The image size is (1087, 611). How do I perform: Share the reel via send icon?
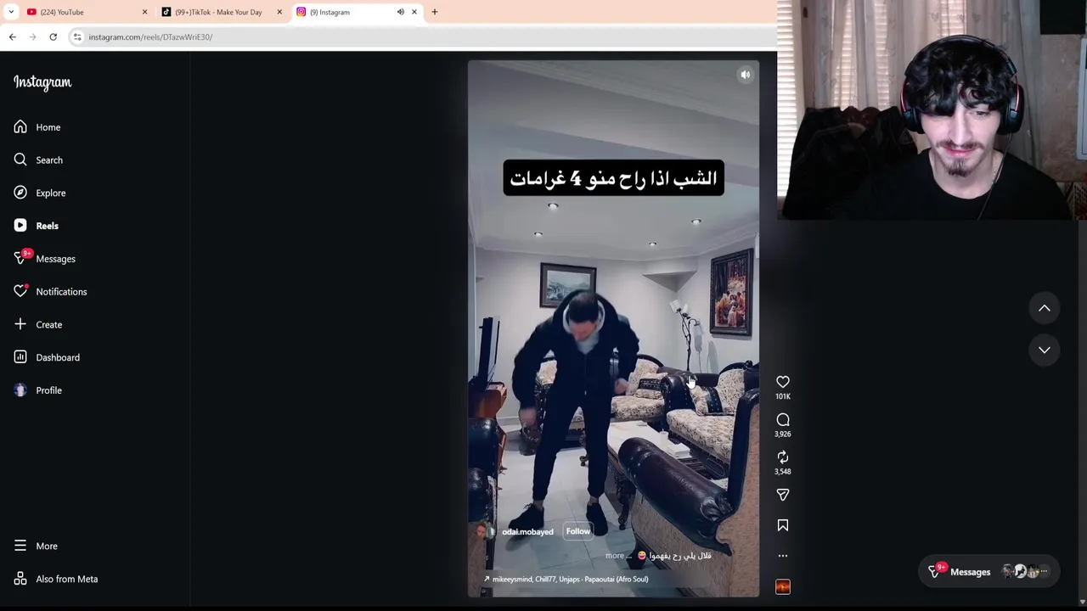coord(783,495)
